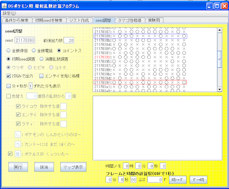This screenshot has width=229, height=189.
Task: Click the し key field for ポケモンの しんかというのは
Action: click(x=18, y=135)
